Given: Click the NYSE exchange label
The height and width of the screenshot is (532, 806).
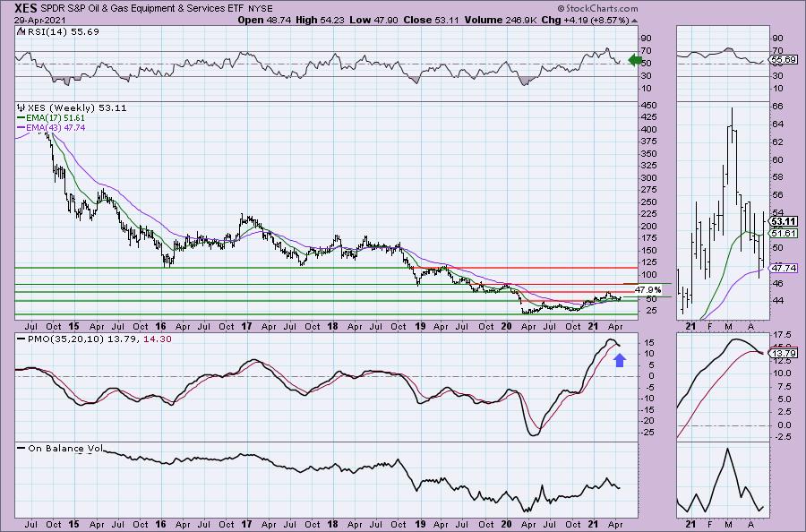Looking at the screenshot, I should click(x=261, y=8).
